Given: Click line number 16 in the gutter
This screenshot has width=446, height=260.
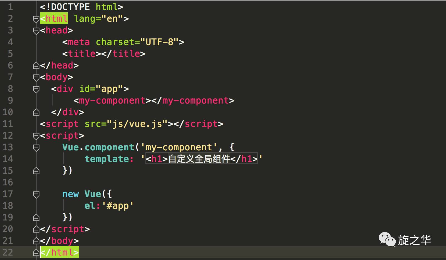Looking at the screenshot, I should point(8,182).
